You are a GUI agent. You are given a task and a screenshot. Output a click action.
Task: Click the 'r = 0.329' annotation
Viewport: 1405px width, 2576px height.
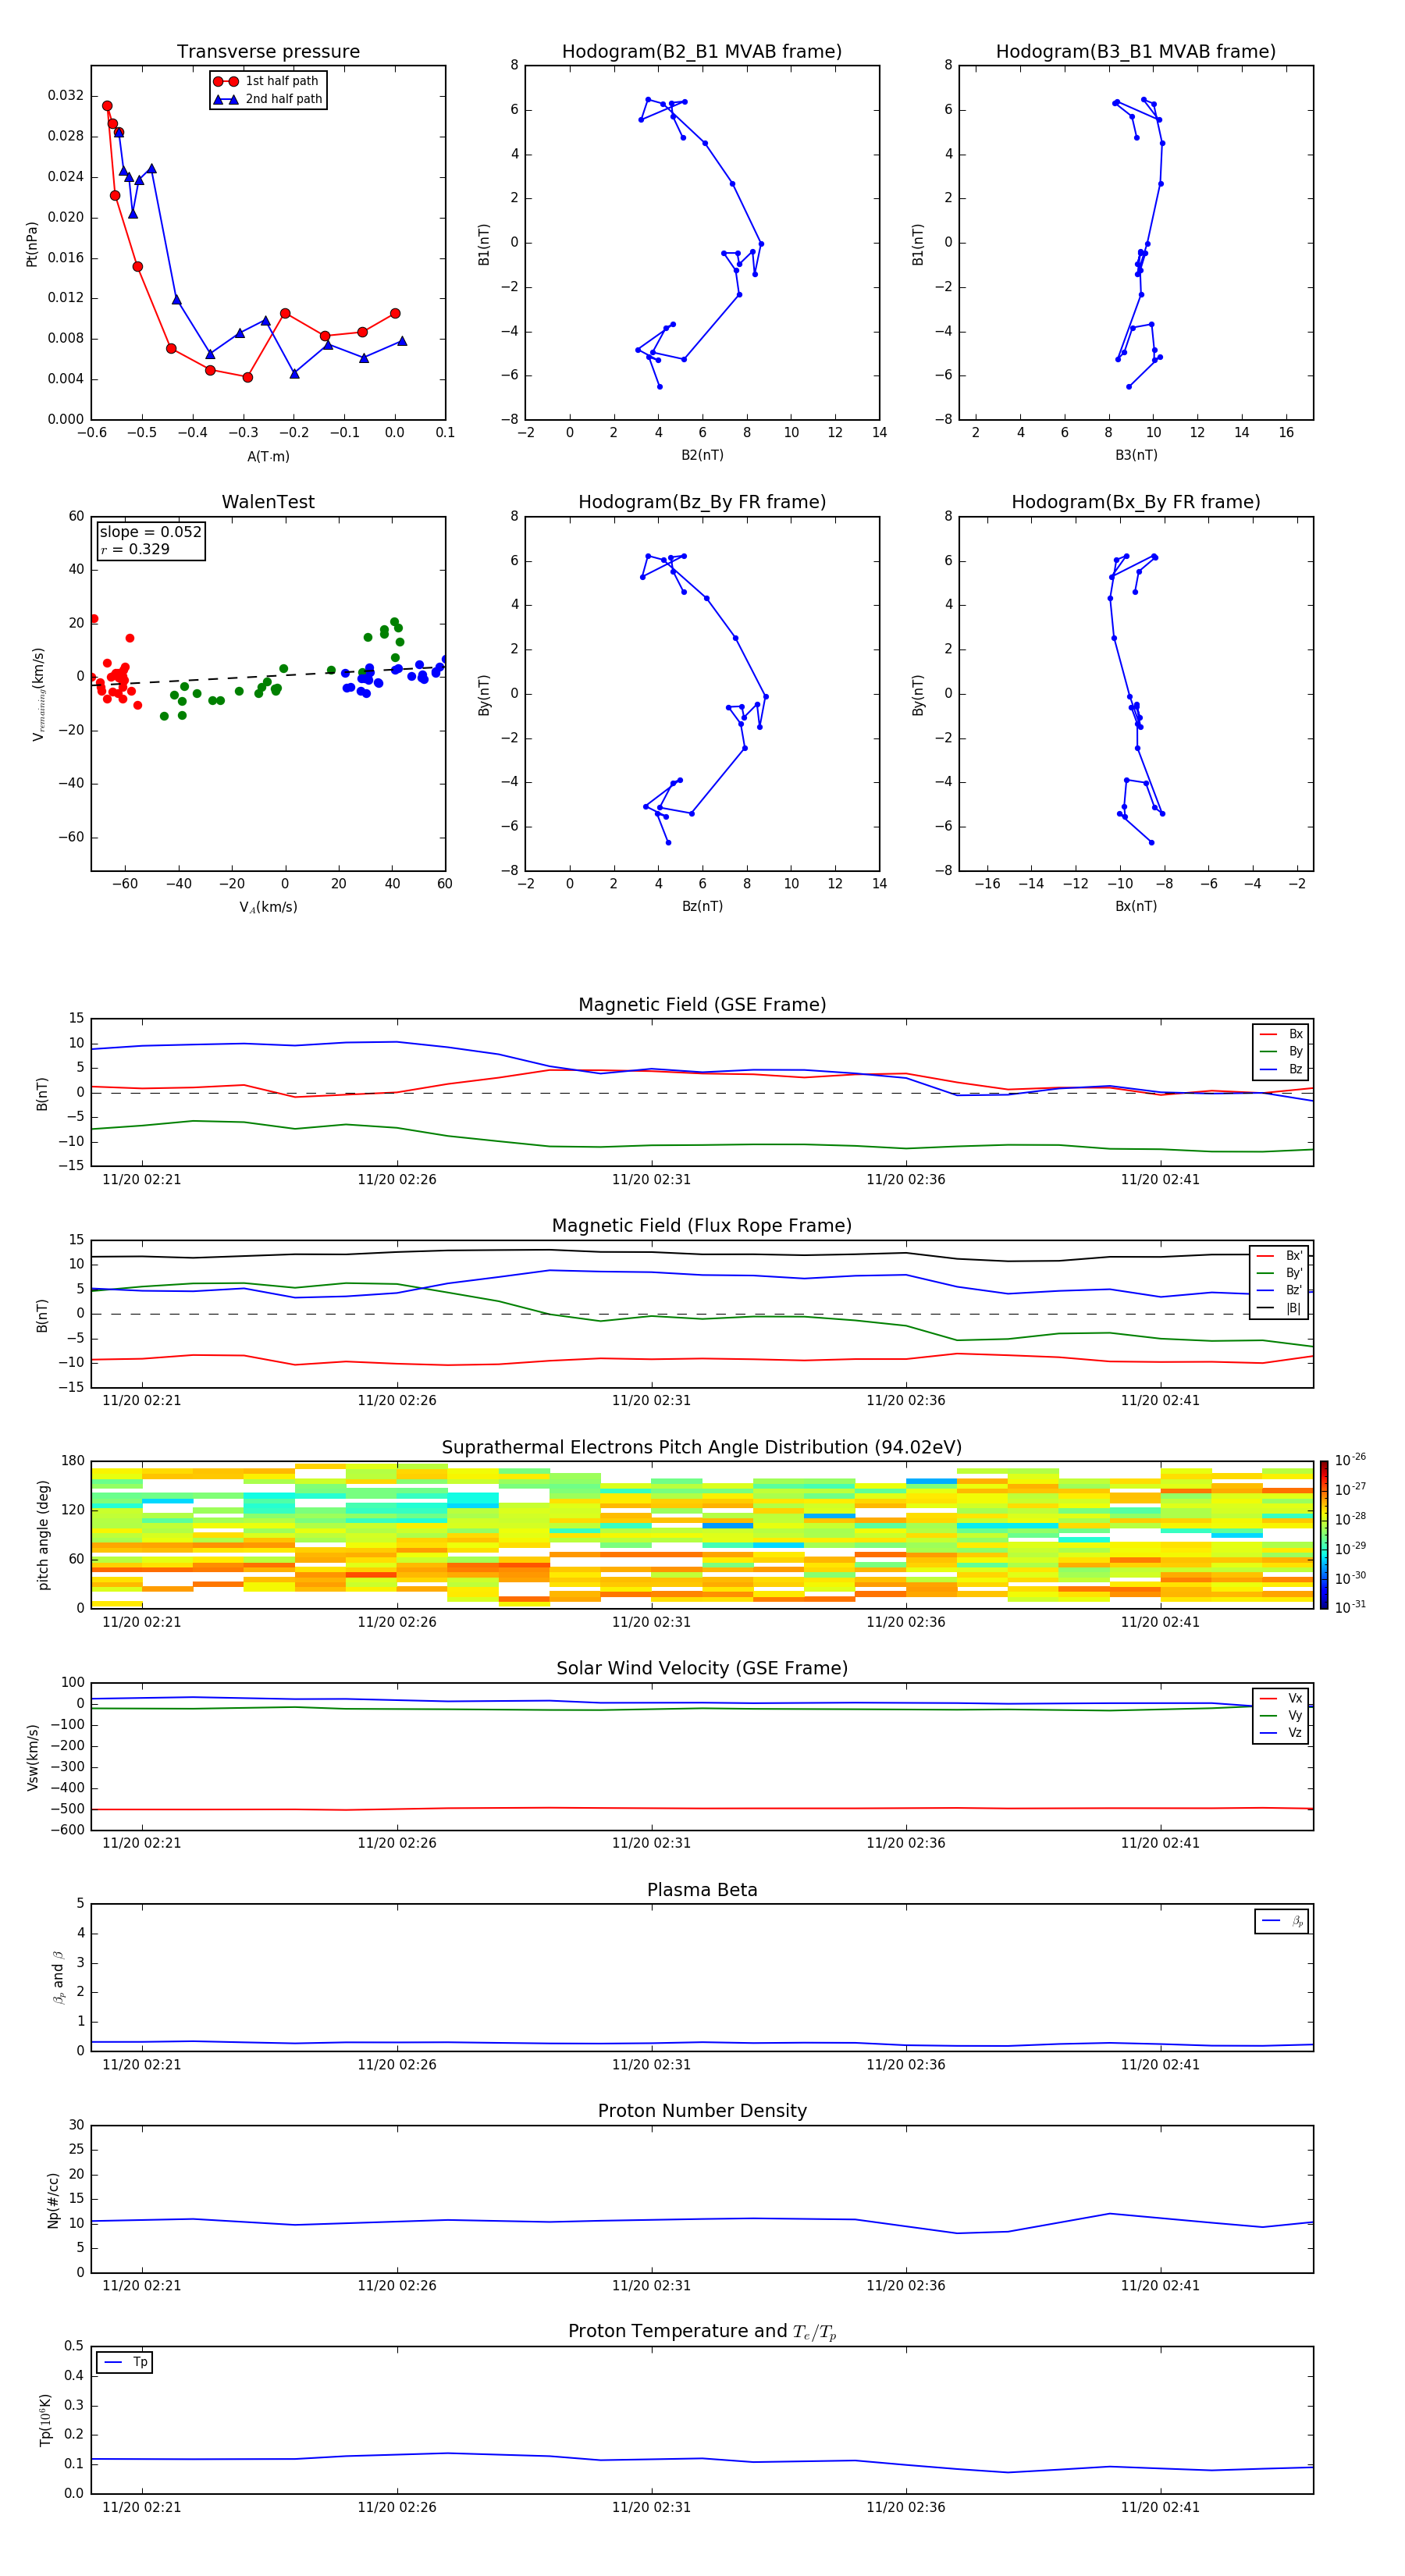(x=135, y=549)
